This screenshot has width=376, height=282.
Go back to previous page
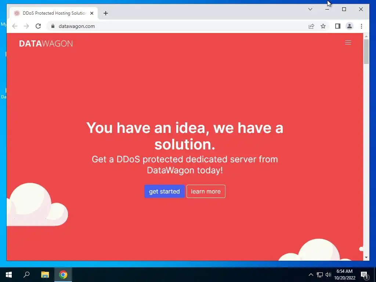(x=15, y=26)
